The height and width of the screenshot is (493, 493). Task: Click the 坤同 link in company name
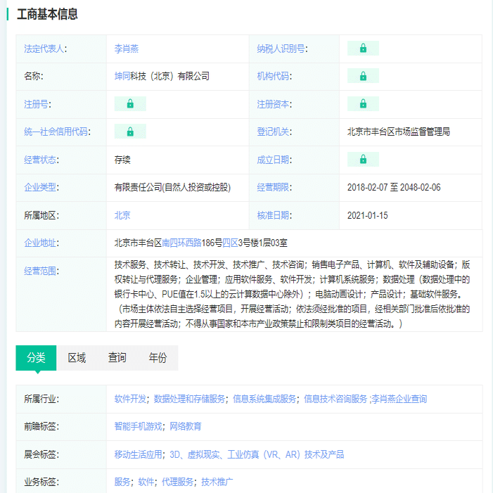point(122,76)
